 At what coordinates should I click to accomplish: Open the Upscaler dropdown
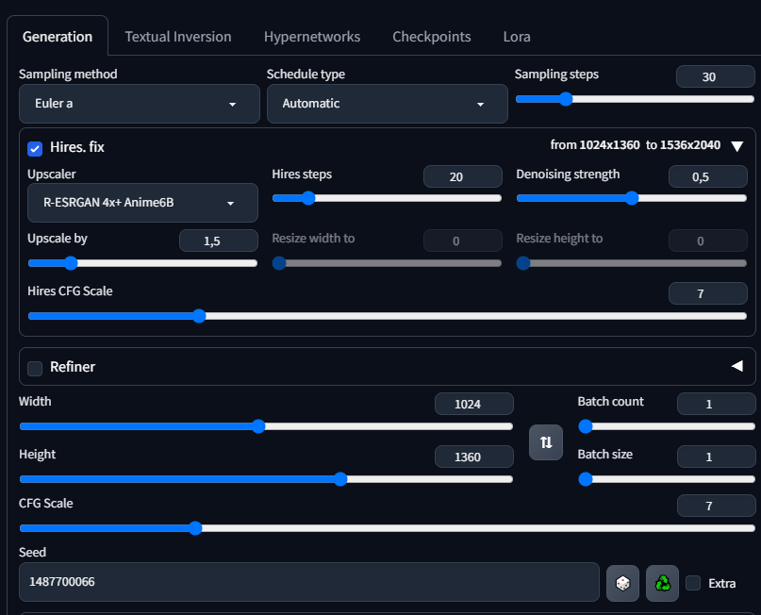tap(142, 203)
